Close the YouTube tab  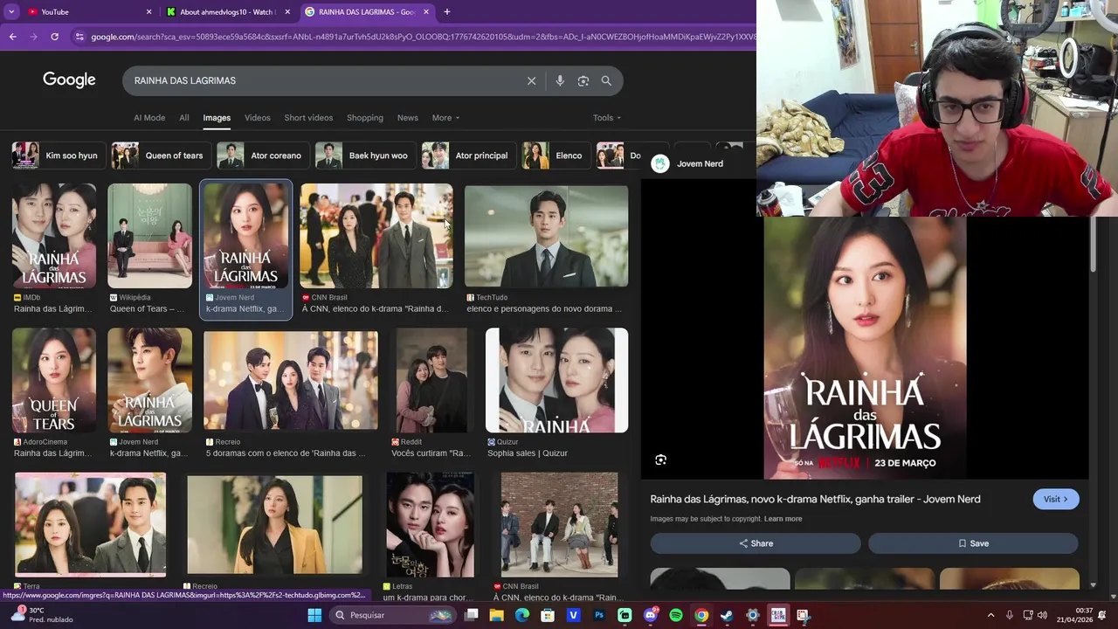point(148,11)
